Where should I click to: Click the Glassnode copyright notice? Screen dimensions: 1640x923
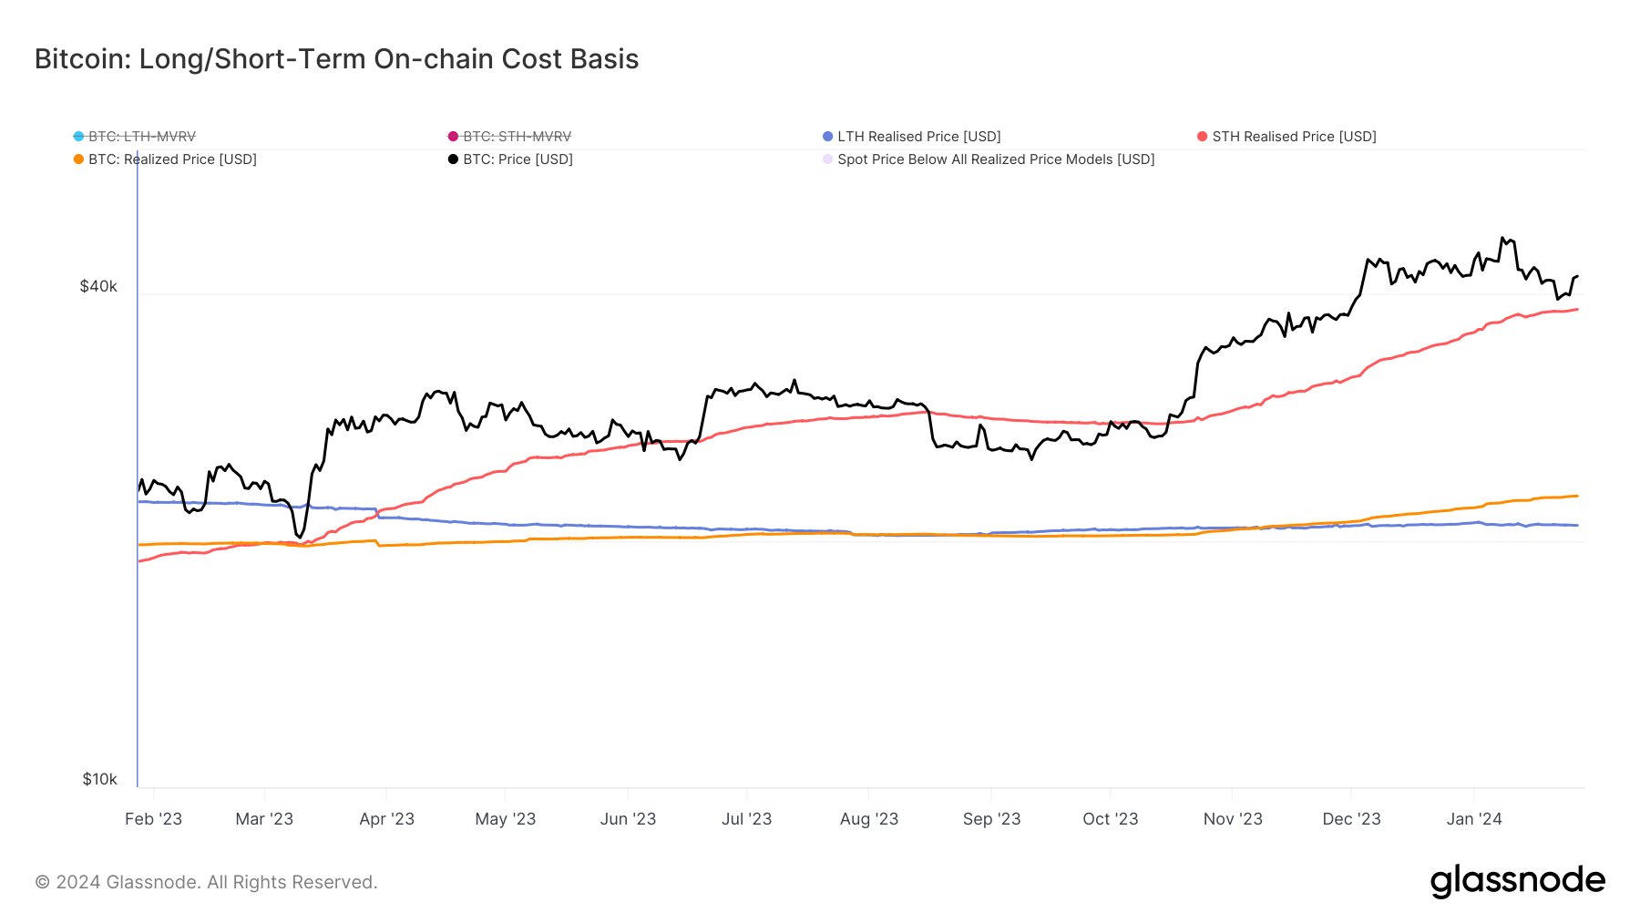206,882
